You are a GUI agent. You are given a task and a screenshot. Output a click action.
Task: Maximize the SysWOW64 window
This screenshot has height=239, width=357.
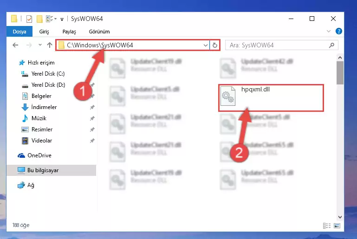(x=312, y=19)
